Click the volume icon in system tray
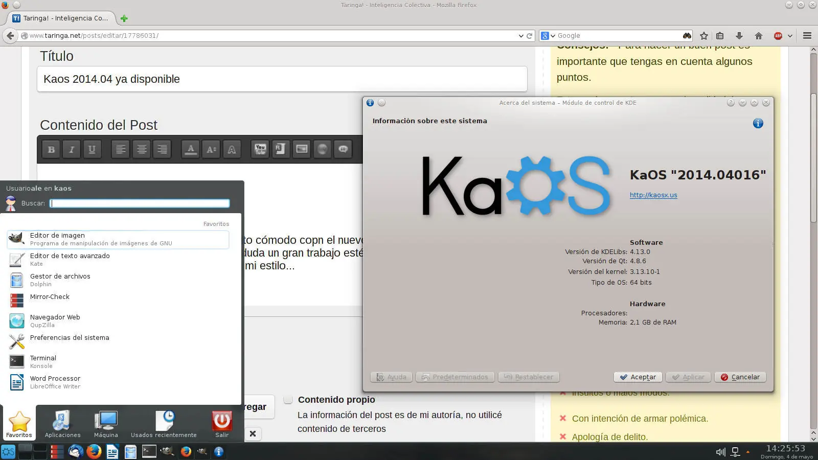The width and height of the screenshot is (818, 460). tap(721, 452)
